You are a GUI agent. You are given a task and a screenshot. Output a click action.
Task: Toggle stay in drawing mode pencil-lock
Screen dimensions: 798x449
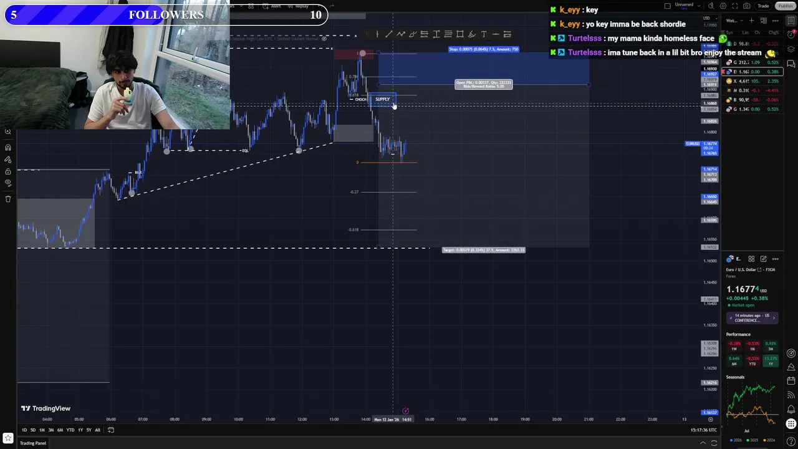pos(8,160)
